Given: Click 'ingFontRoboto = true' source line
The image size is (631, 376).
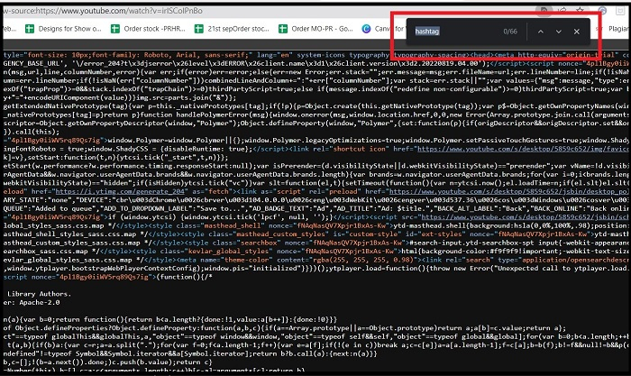Looking at the screenshot, I should tap(315, 149).
